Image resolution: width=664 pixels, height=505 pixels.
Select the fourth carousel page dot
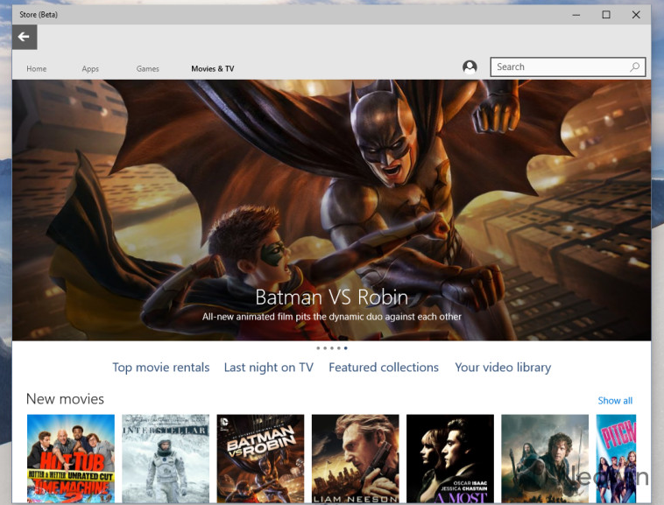coord(339,348)
